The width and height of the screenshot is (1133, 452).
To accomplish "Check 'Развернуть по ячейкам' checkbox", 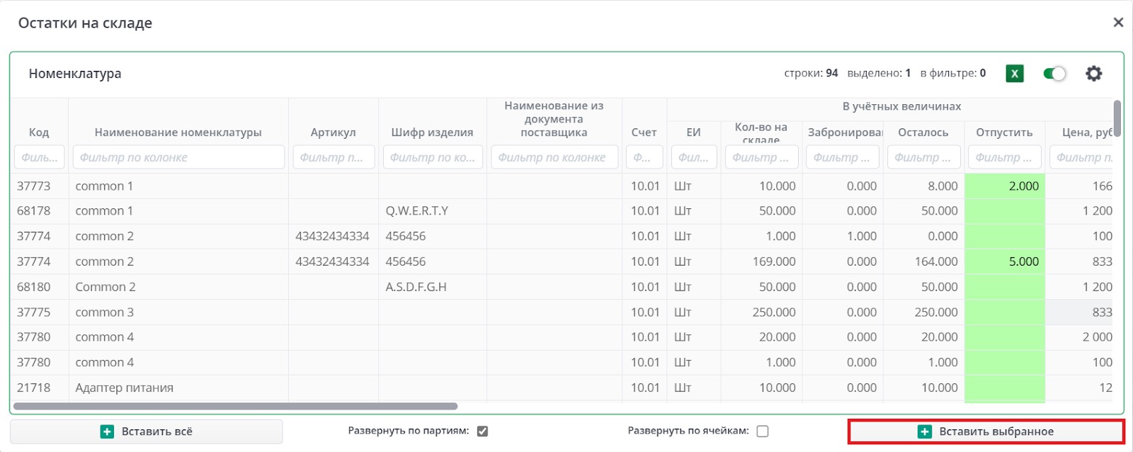I will (763, 431).
